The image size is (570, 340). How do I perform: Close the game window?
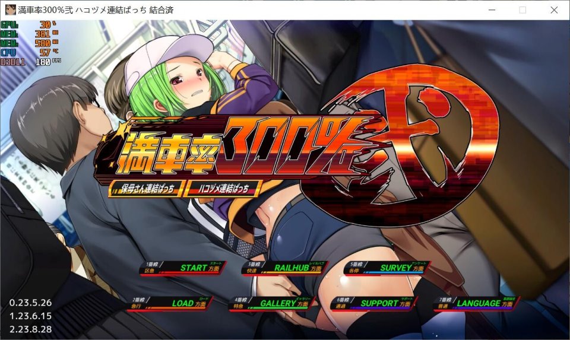[554, 10]
